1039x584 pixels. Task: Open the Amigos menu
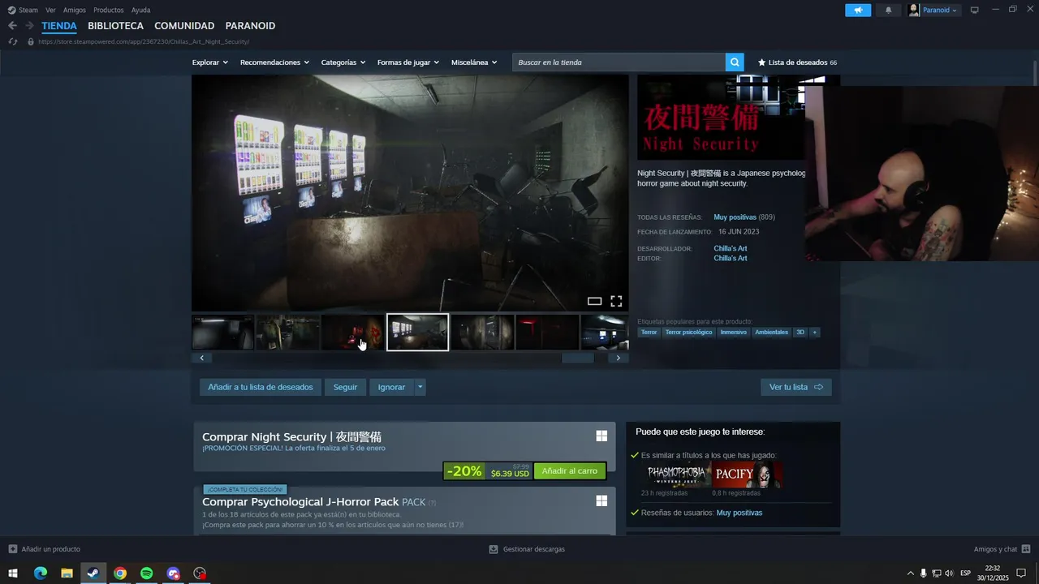pos(75,10)
